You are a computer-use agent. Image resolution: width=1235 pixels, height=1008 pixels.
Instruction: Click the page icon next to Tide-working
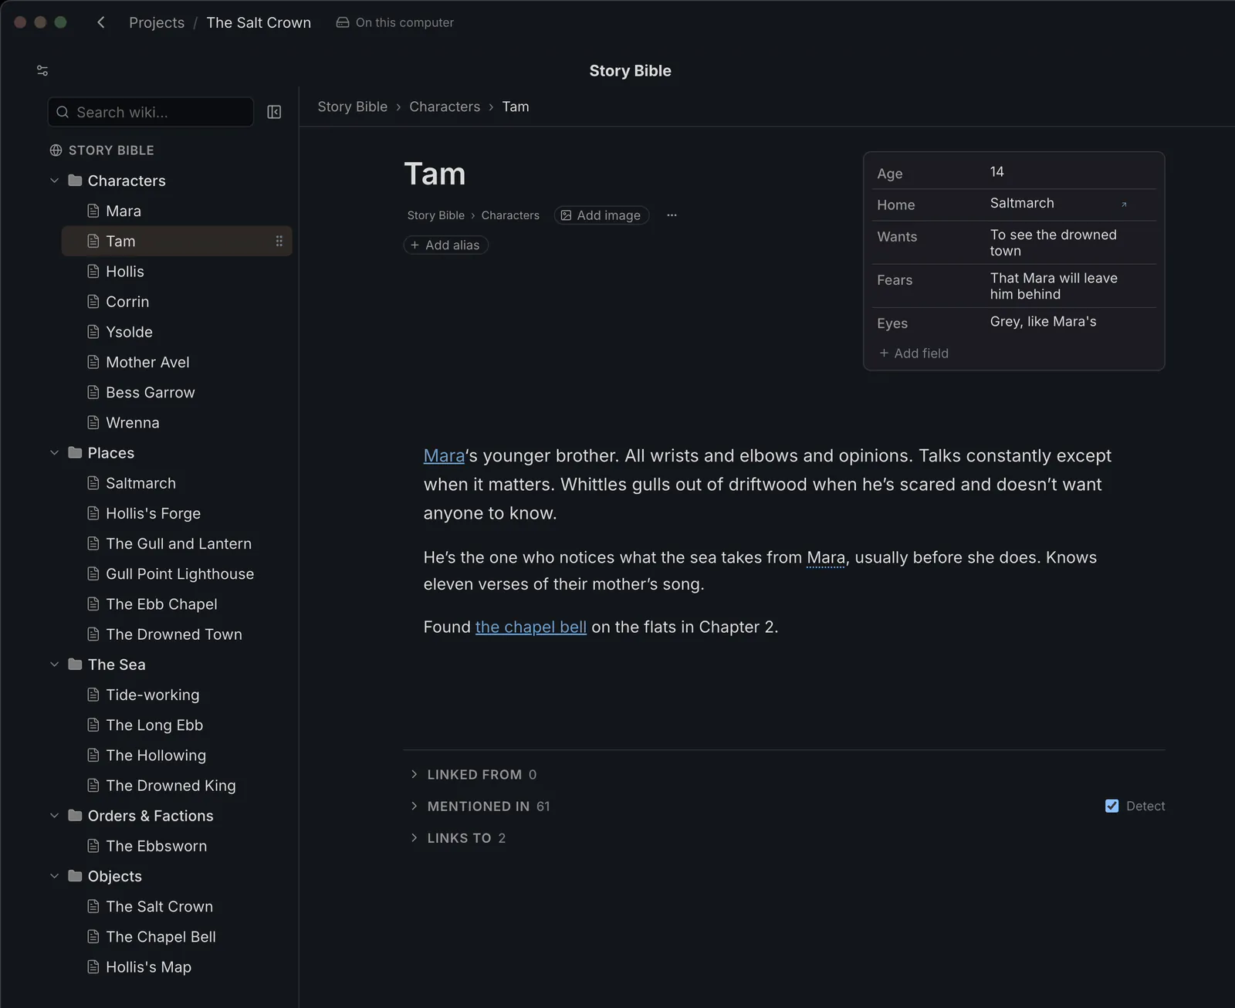pyautogui.click(x=93, y=695)
